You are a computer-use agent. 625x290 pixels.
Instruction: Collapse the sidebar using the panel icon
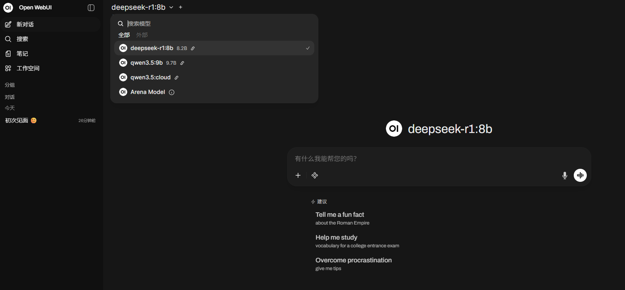coord(91,8)
